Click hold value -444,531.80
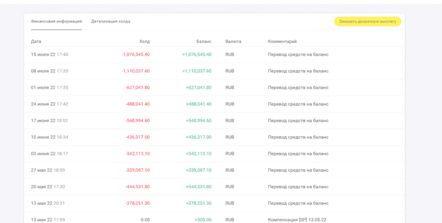Screen dimensions: 442x223 (137, 187)
